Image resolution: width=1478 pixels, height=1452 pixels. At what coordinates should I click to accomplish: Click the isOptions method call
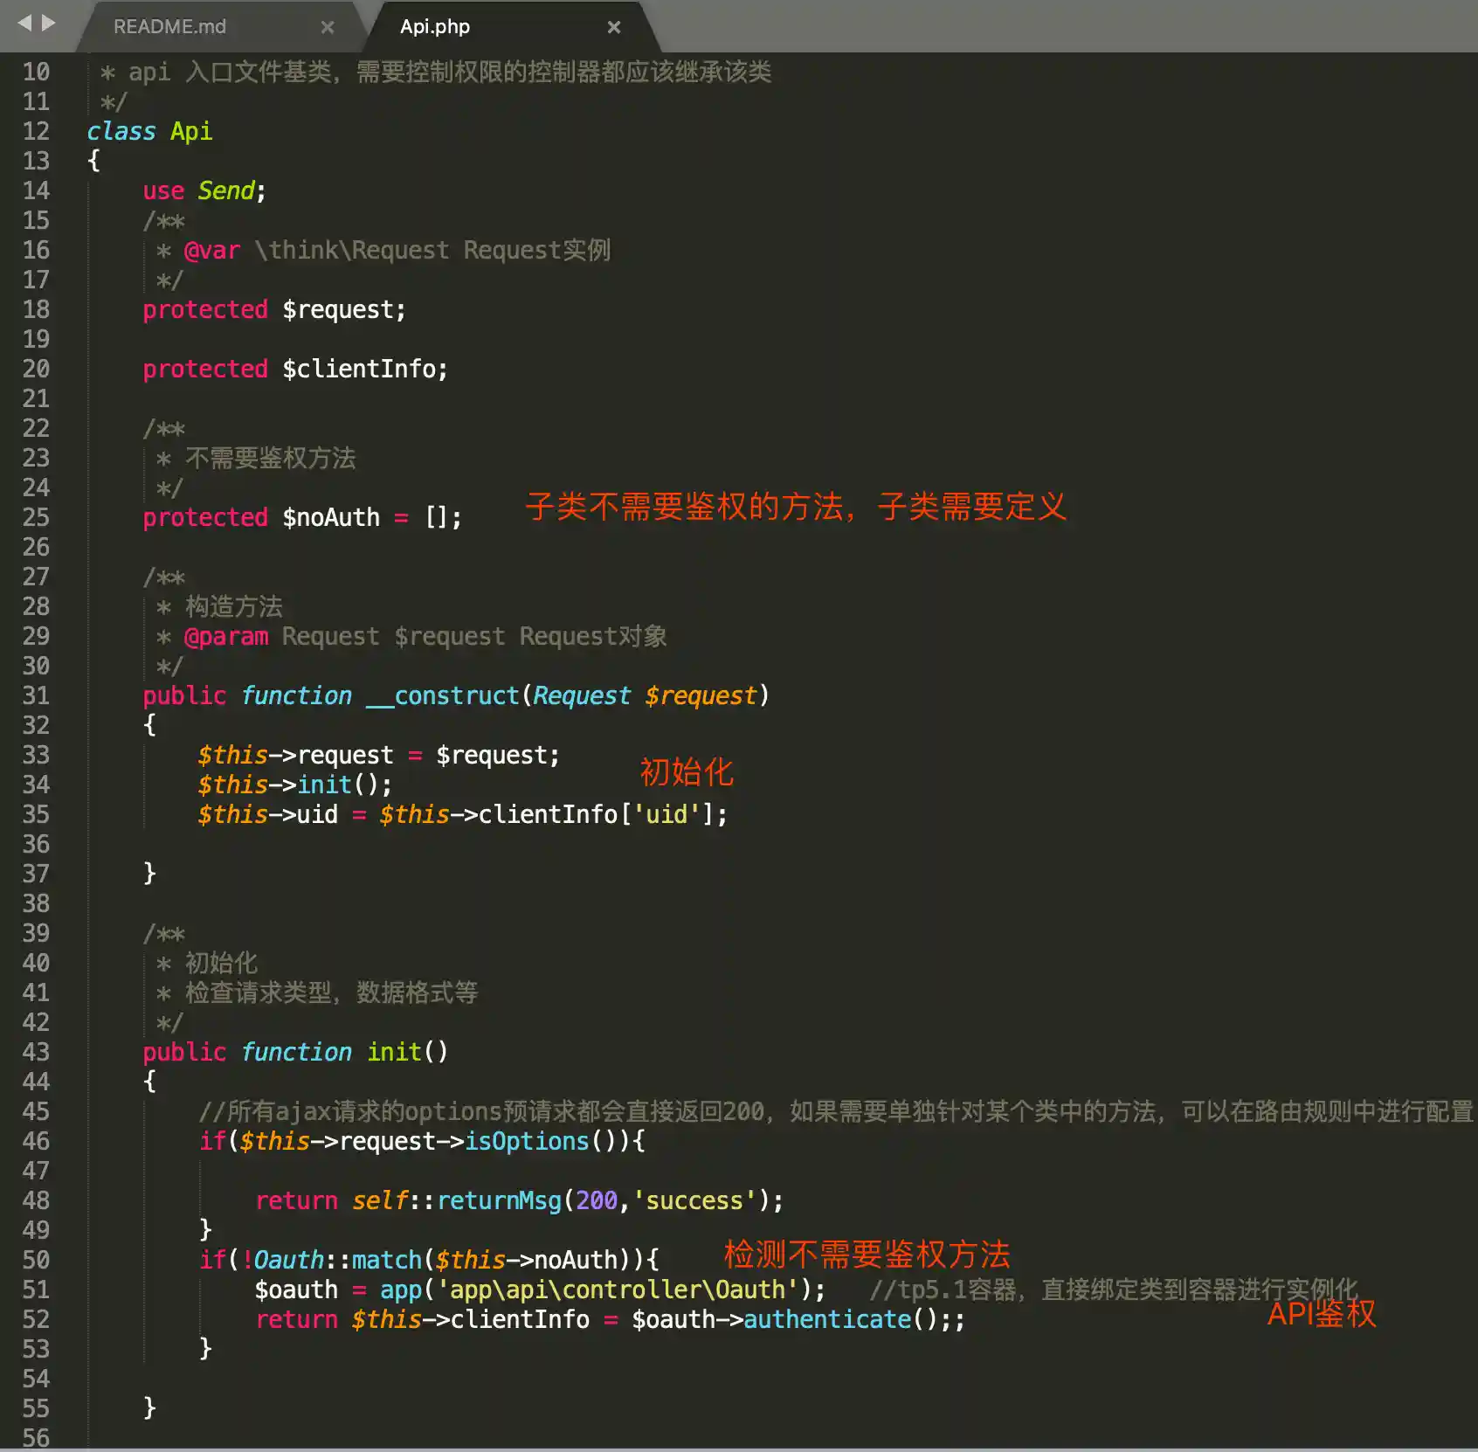527,1141
